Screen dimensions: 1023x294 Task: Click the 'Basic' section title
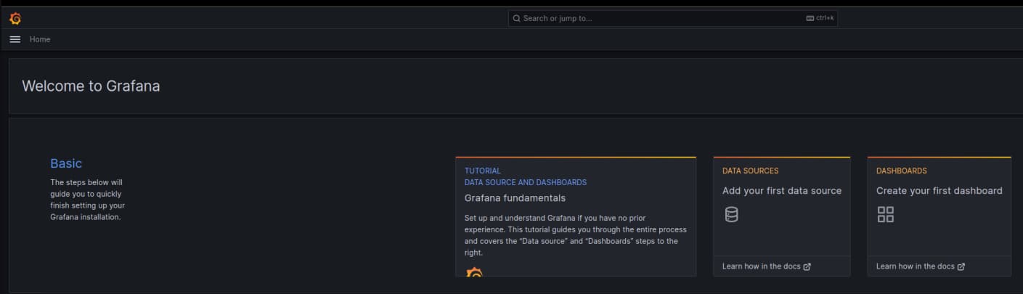[x=66, y=163]
